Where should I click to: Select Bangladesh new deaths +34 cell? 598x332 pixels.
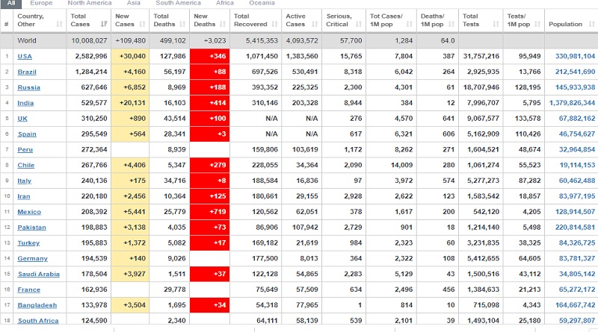click(210, 305)
